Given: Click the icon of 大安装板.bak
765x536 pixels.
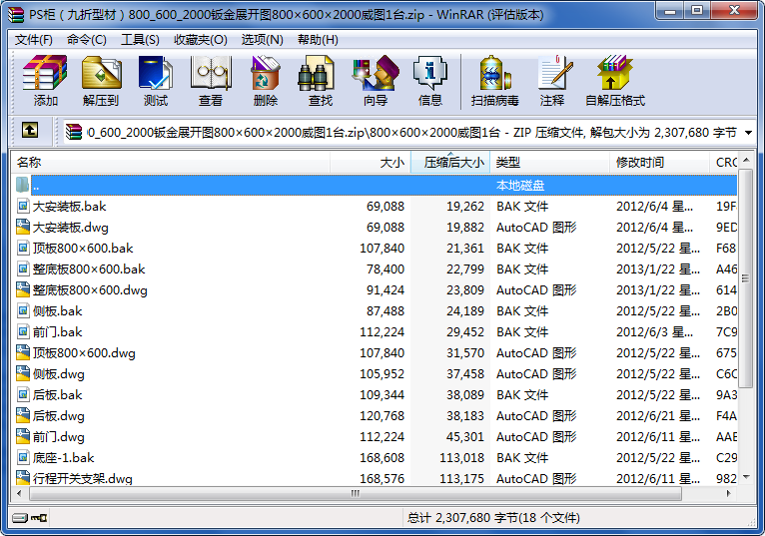Looking at the screenshot, I should 22,206.
